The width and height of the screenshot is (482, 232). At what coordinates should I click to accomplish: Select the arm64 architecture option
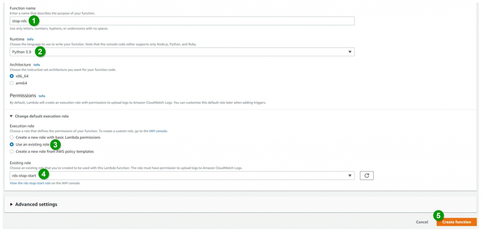(x=12, y=83)
